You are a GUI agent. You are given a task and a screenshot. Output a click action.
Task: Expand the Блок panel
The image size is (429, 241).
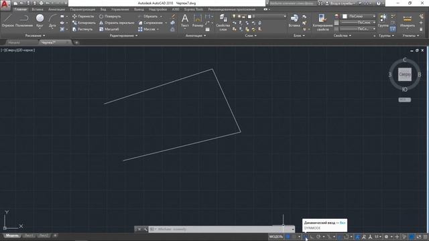pos(299,35)
